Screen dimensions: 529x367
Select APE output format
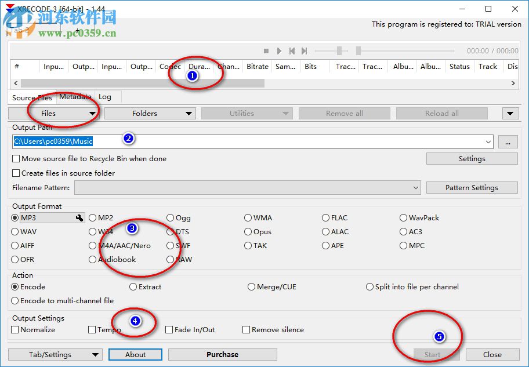(325, 246)
